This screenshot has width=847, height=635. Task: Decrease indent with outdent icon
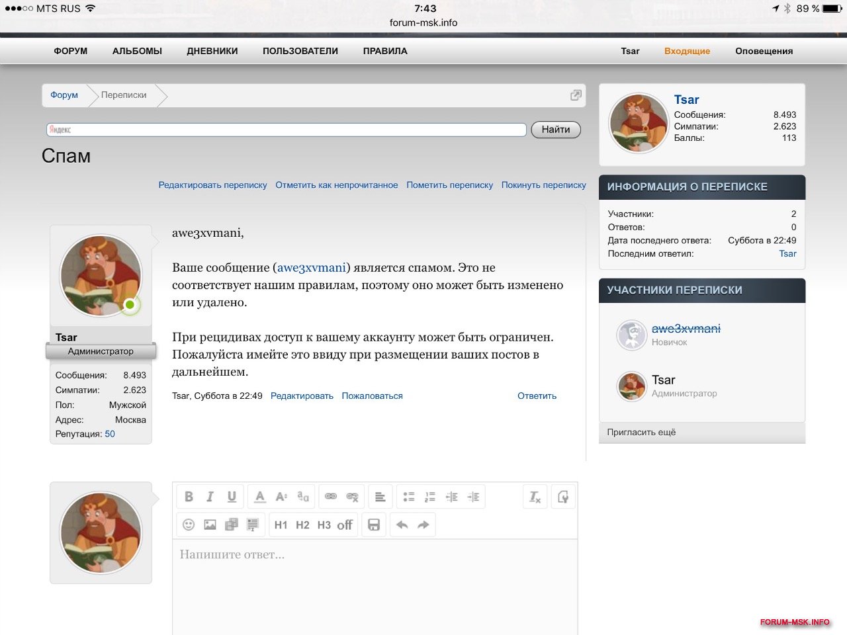[452, 497]
